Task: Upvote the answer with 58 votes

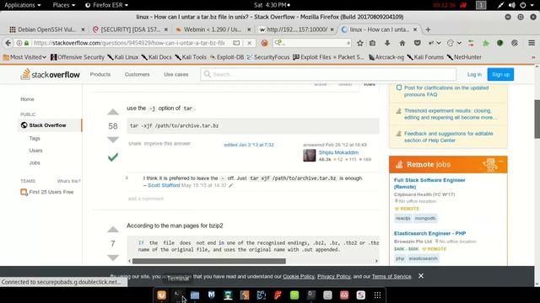Action: click(112, 112)
